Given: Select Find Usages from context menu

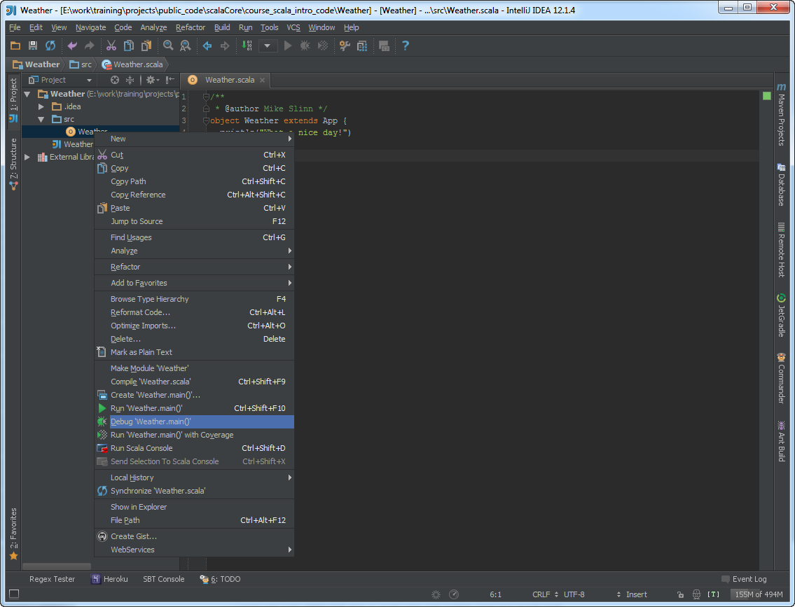Looking at the screenshot, I should 194,237.
